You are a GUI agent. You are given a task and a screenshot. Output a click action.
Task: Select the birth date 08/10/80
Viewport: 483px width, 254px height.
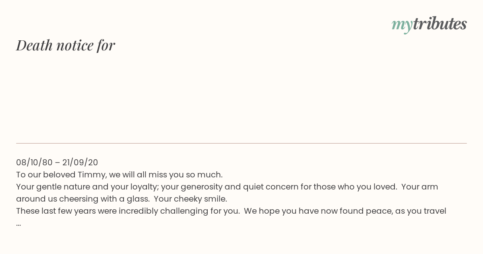point(34,162)
